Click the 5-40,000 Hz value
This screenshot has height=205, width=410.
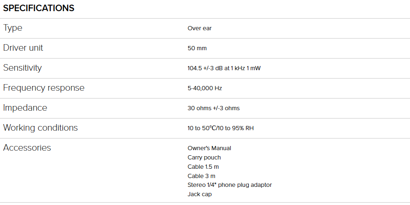point(205,88)
